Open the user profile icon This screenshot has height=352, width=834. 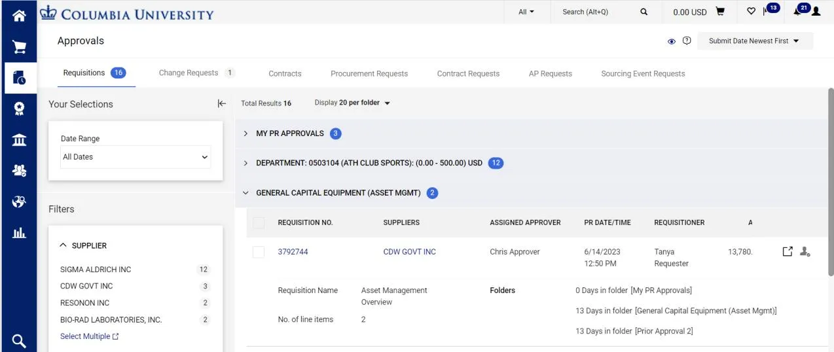click(816, 12)
